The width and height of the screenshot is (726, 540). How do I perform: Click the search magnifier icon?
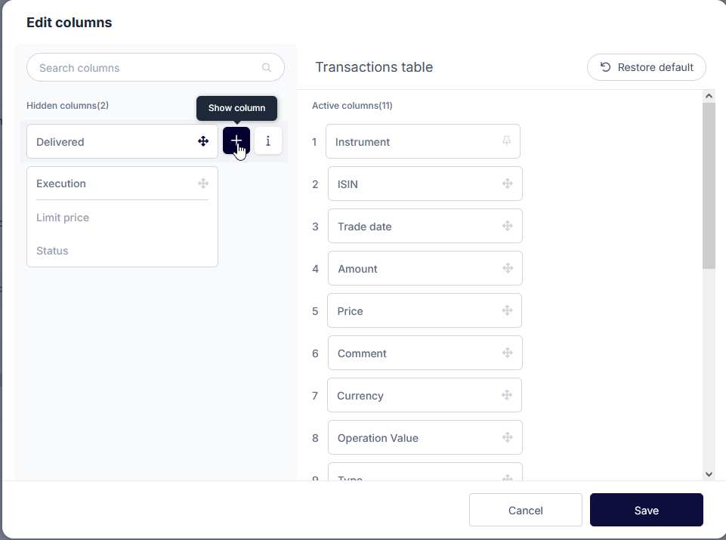pos(267,68)
